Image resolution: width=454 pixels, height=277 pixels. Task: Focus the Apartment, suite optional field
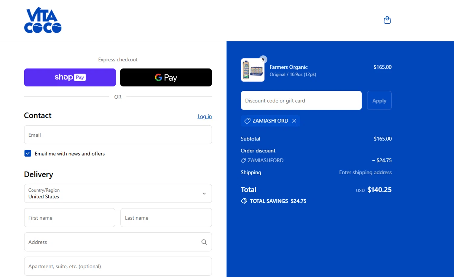[x=118, y=266]
